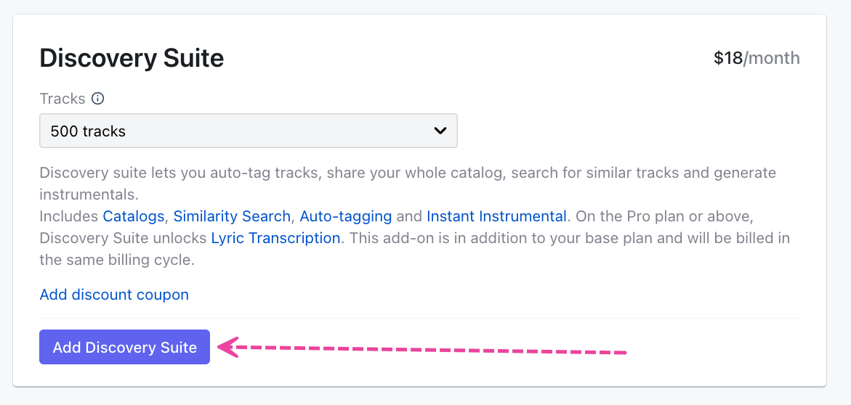The height and width of the screenshot is (405, 851).
Task: Visit the Auto-tagging link
Action: click(x=345, y=216)
